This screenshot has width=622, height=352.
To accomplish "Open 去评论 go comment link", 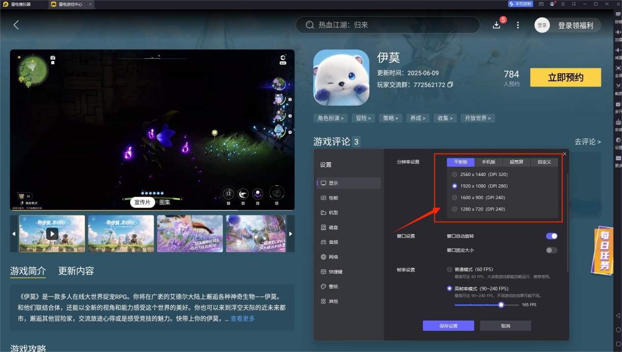I will 588,142.
